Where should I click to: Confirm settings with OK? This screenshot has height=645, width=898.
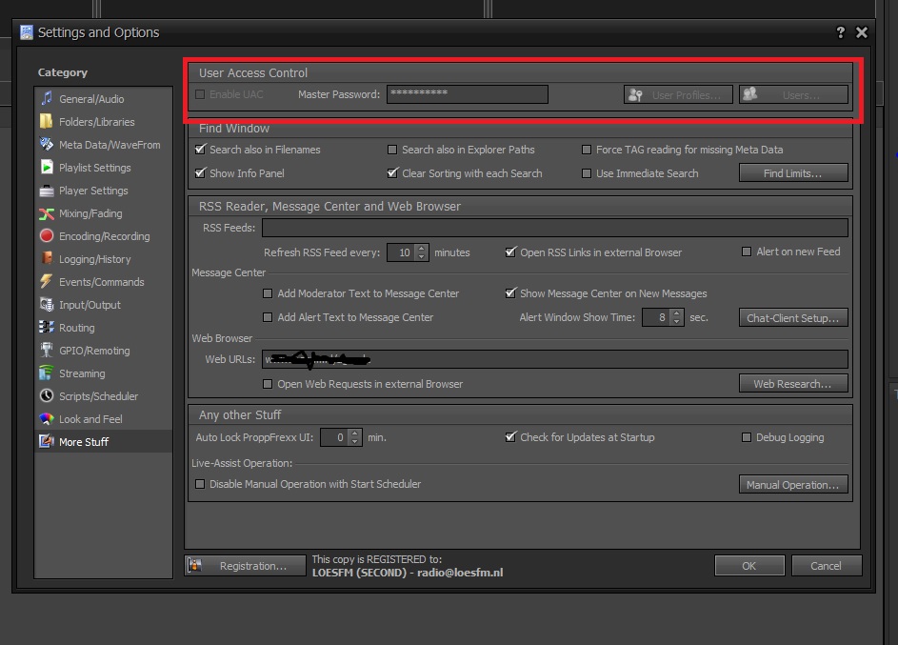(x=749, y=565)
